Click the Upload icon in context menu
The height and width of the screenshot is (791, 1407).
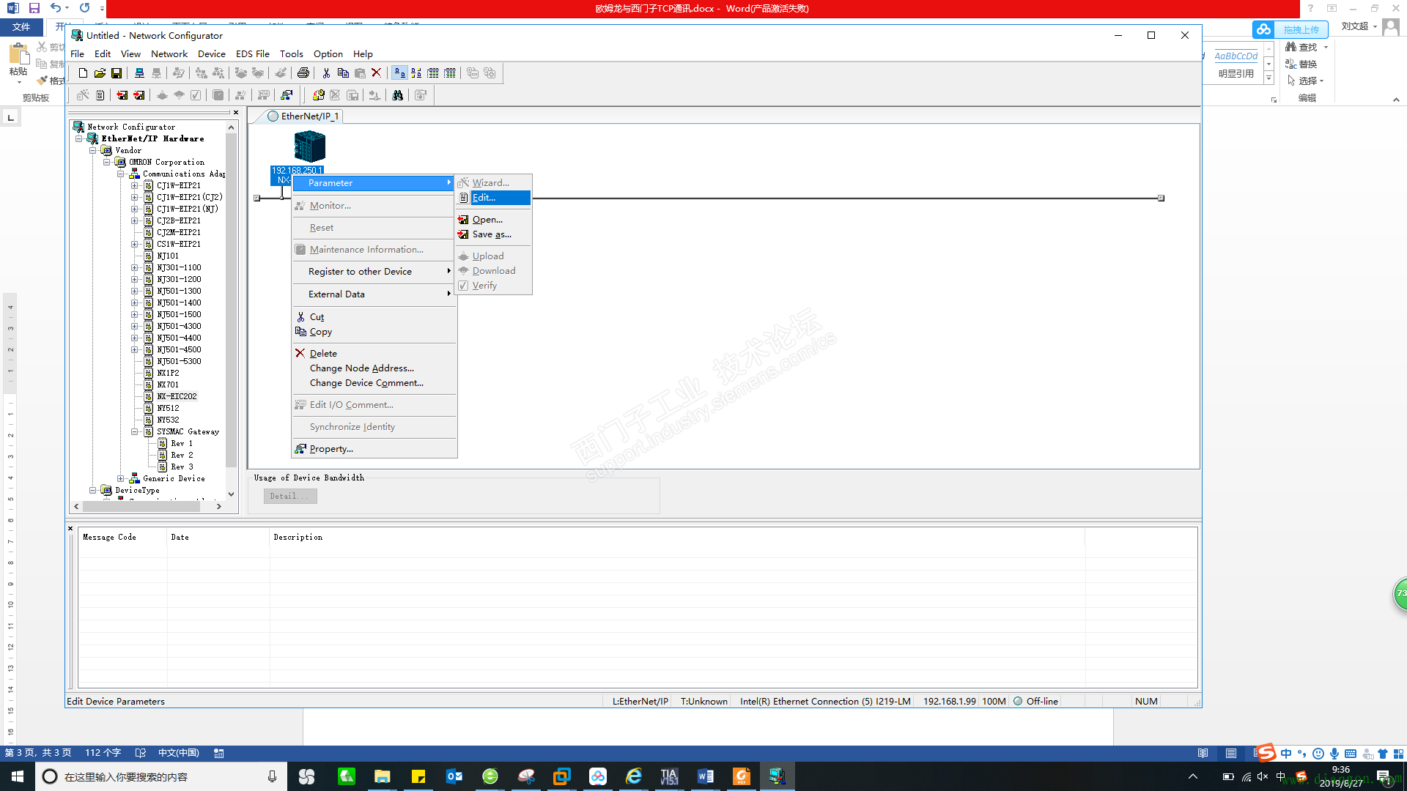coord(487,256)
